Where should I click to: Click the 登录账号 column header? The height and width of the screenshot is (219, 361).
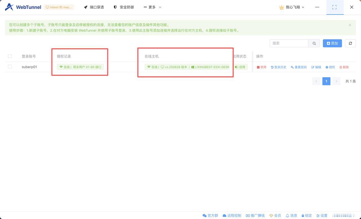pyautogui.click(x=29, y=56)
